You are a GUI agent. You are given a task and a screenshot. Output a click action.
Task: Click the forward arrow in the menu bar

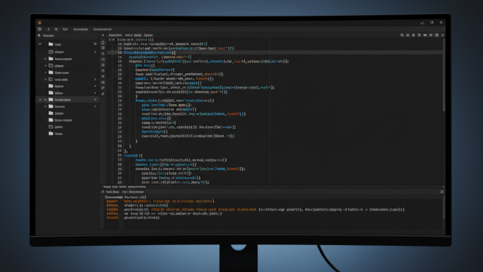coord(48,29)
